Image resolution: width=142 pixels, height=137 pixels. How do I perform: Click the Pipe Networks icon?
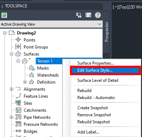[x=18, y=117]
